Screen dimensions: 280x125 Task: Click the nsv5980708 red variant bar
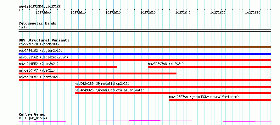point(210,67)
